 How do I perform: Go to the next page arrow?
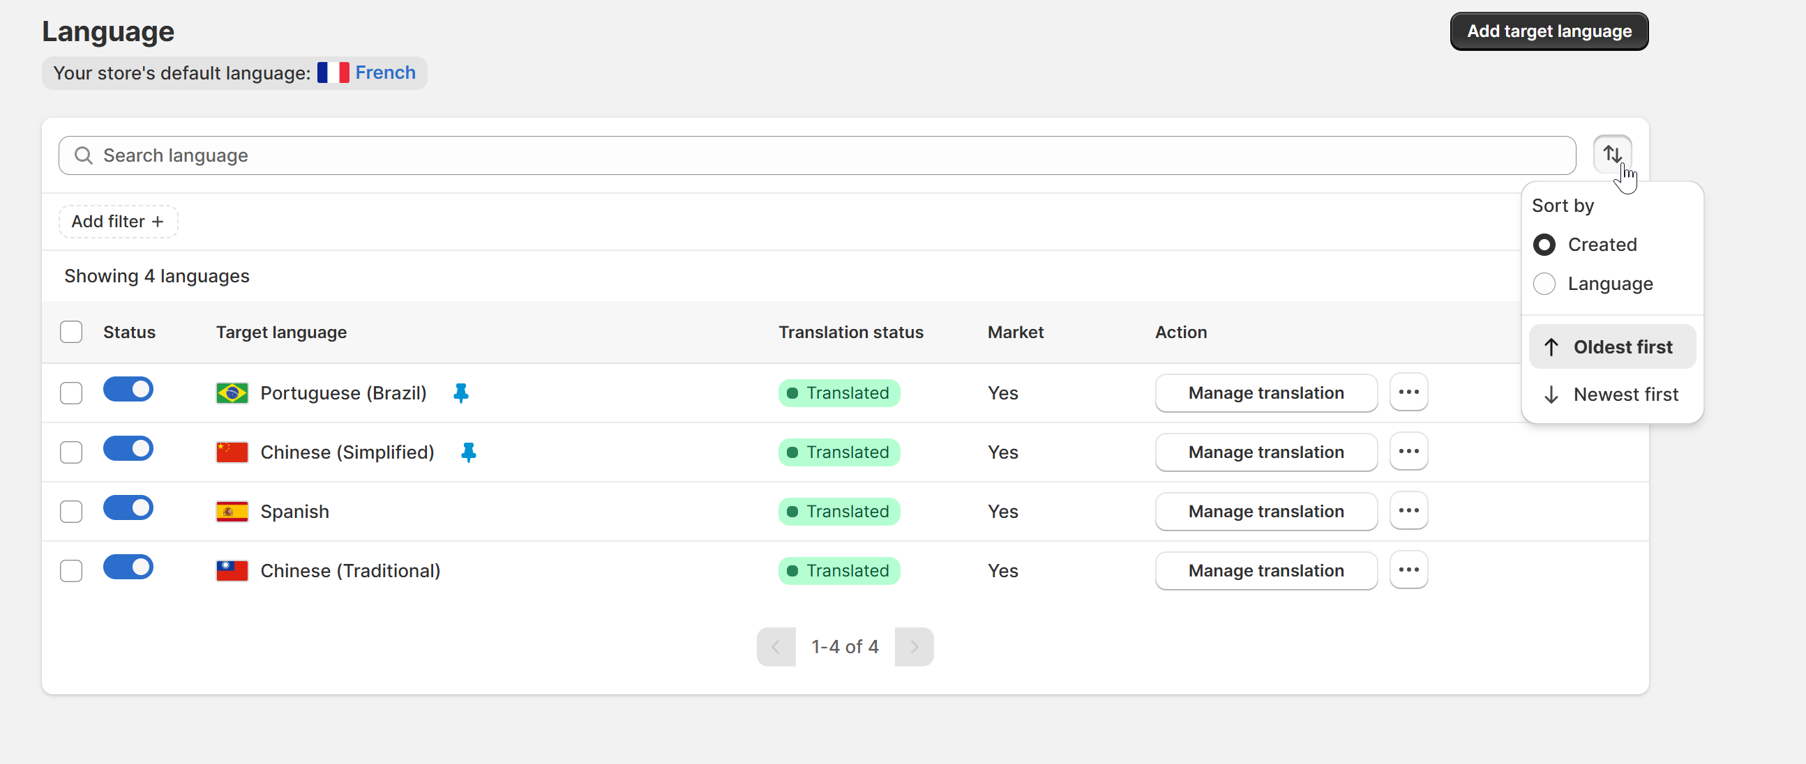[914, 647]
